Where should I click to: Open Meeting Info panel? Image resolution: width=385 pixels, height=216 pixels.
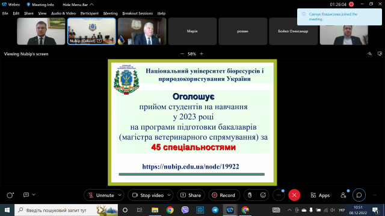tap(40, 4)
